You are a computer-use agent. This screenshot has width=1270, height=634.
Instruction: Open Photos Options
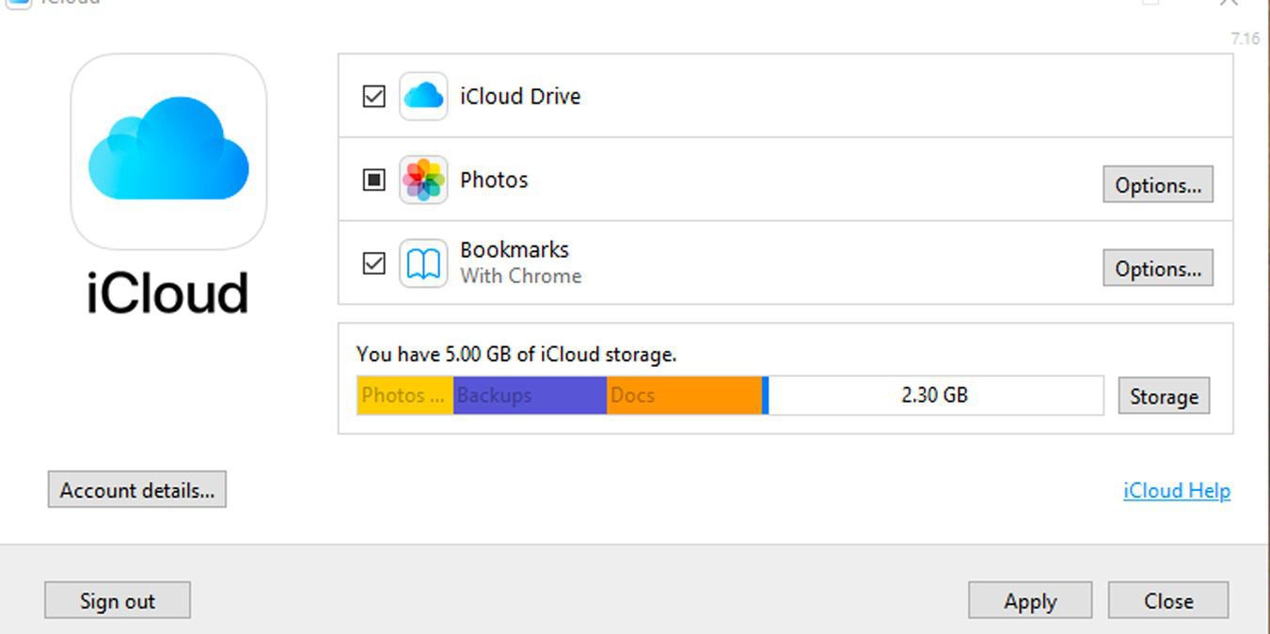point(1157,185)
